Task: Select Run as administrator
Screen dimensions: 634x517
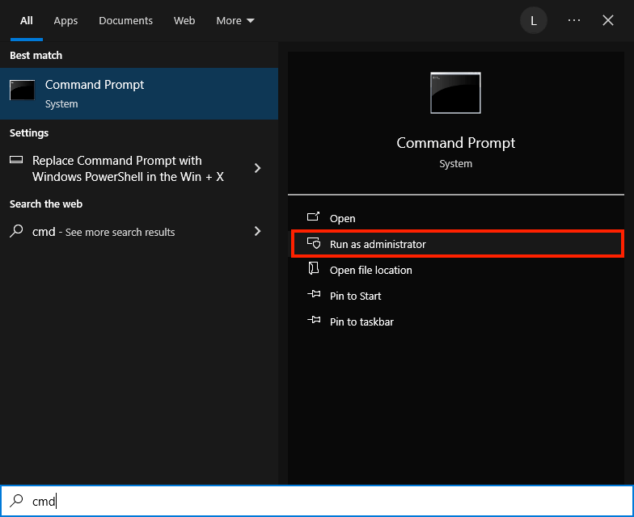Action: (378, 244)
